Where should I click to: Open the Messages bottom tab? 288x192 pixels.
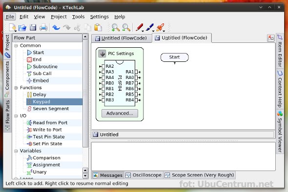pyautogui.click(x=108, y=175)
